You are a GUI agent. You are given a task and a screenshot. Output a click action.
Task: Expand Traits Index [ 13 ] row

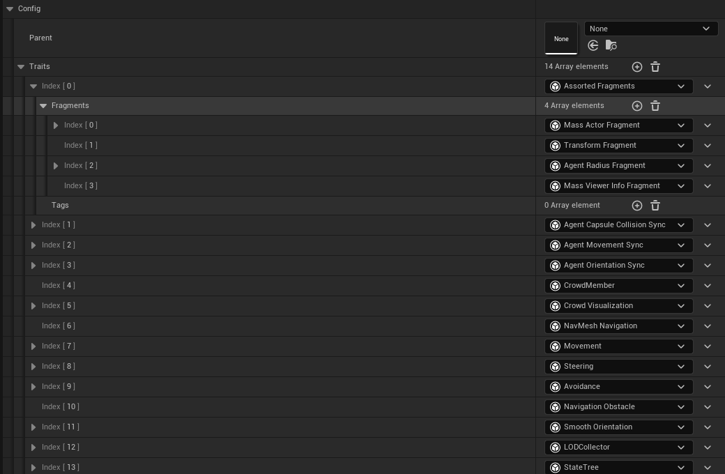pyautogui.click(x=33, y=468)
